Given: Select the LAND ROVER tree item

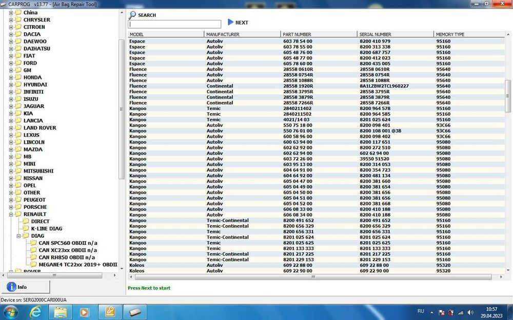Looking at the screenshot, I should click(40, 127).
